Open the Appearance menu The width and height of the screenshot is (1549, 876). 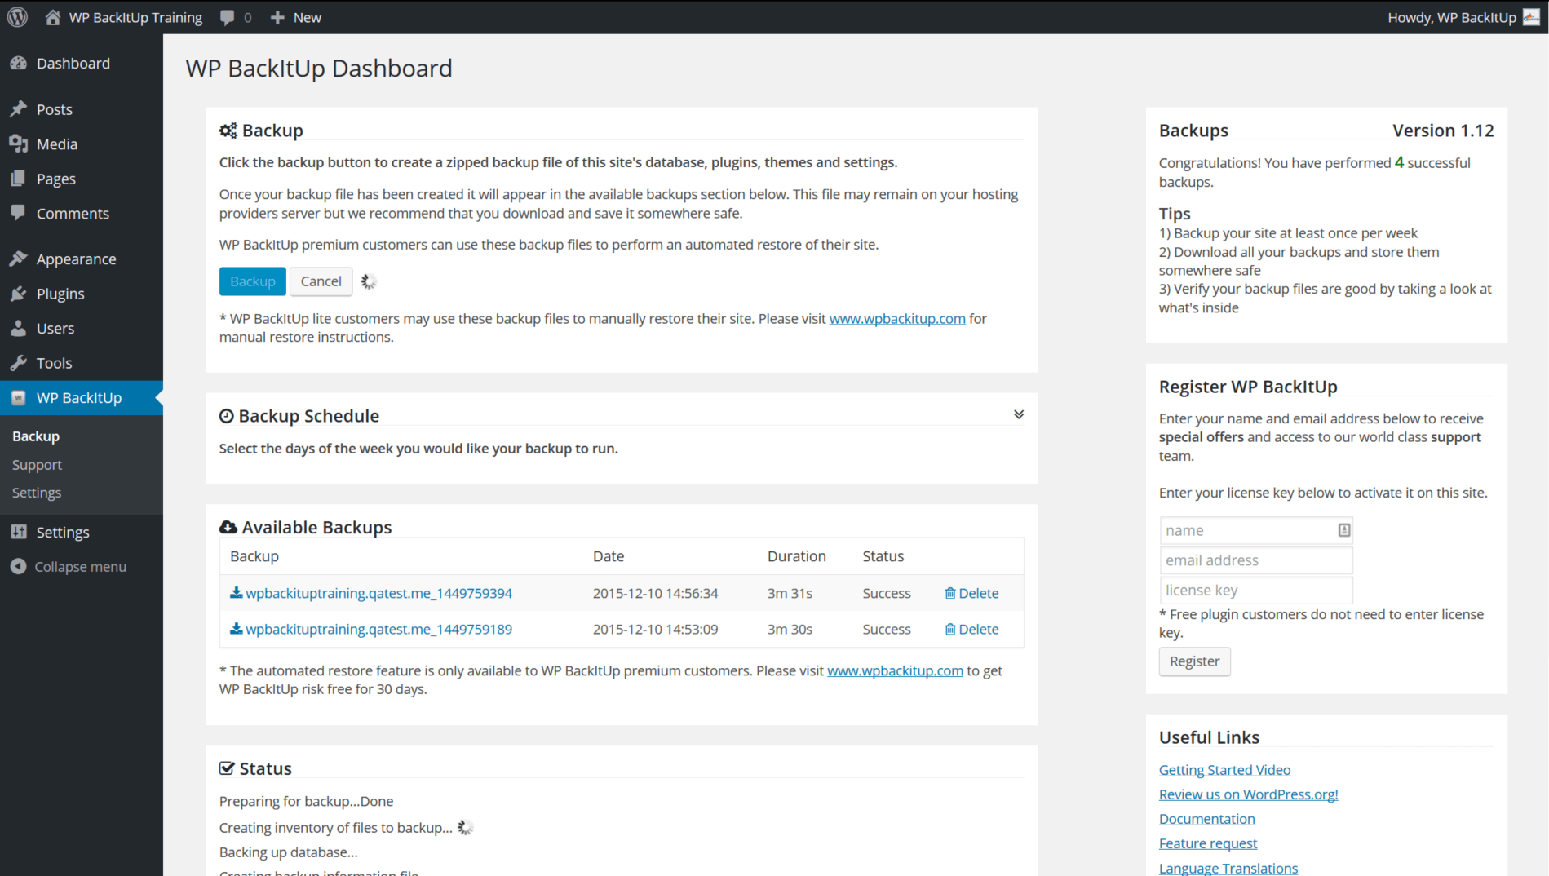coord(76,259)
